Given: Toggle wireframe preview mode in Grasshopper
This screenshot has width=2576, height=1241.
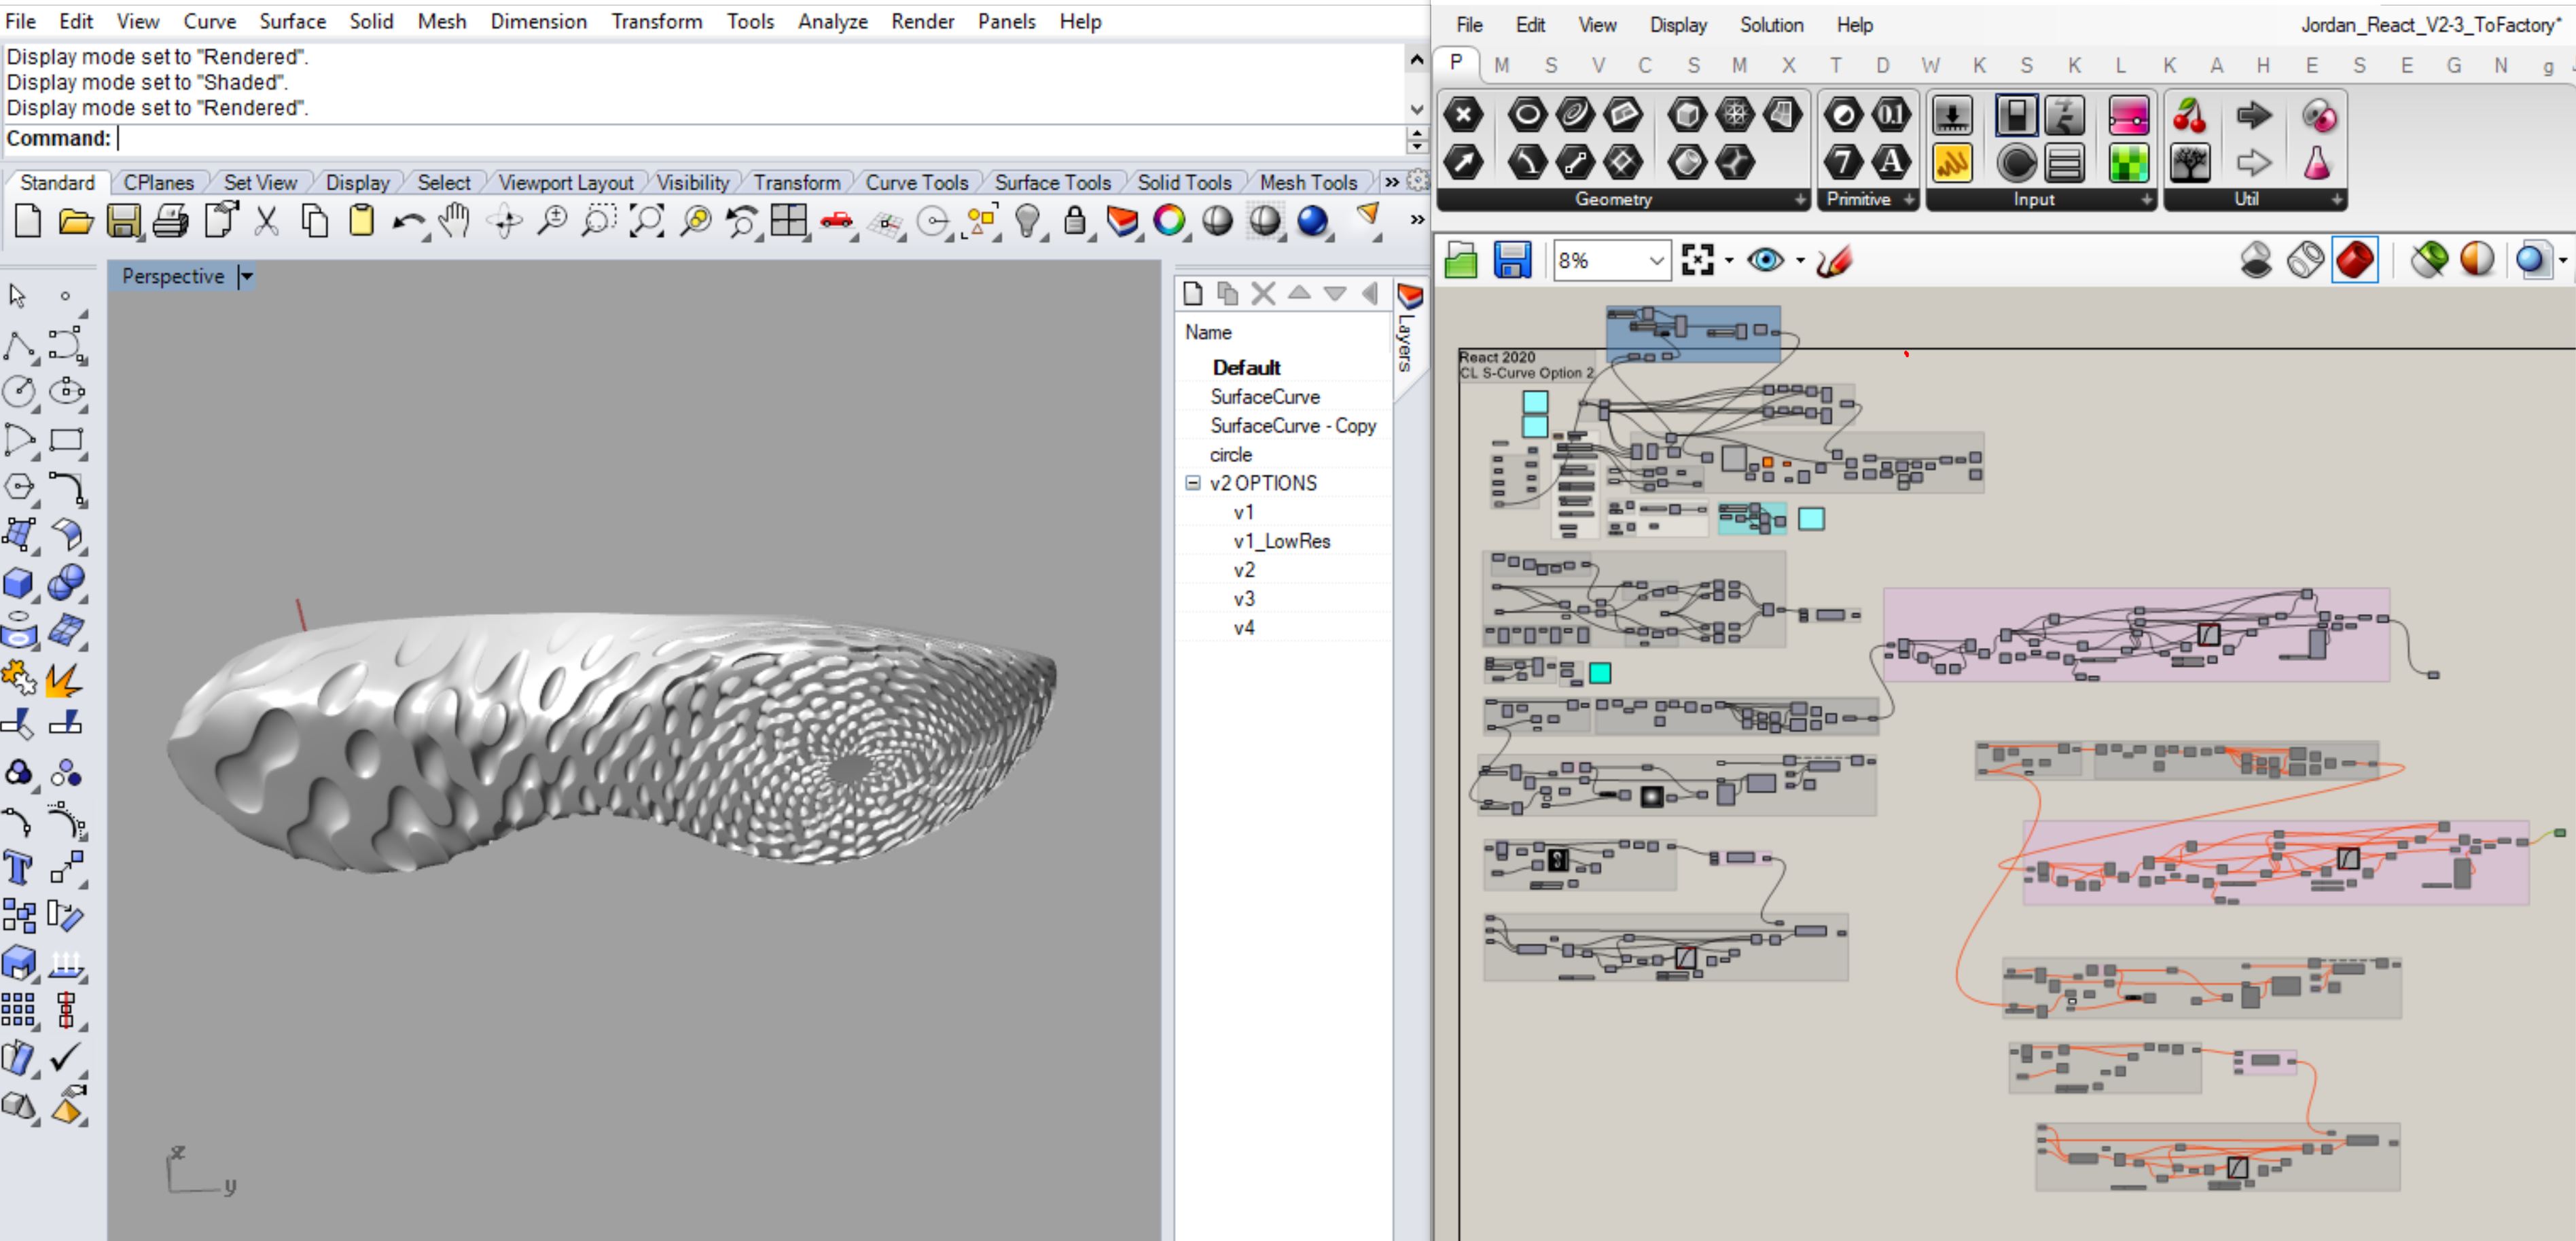Looking at the screenshot, I should point(2305,261).
